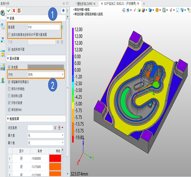
Task: Collapse the 检查结果 section
Action: pos(8,119)
